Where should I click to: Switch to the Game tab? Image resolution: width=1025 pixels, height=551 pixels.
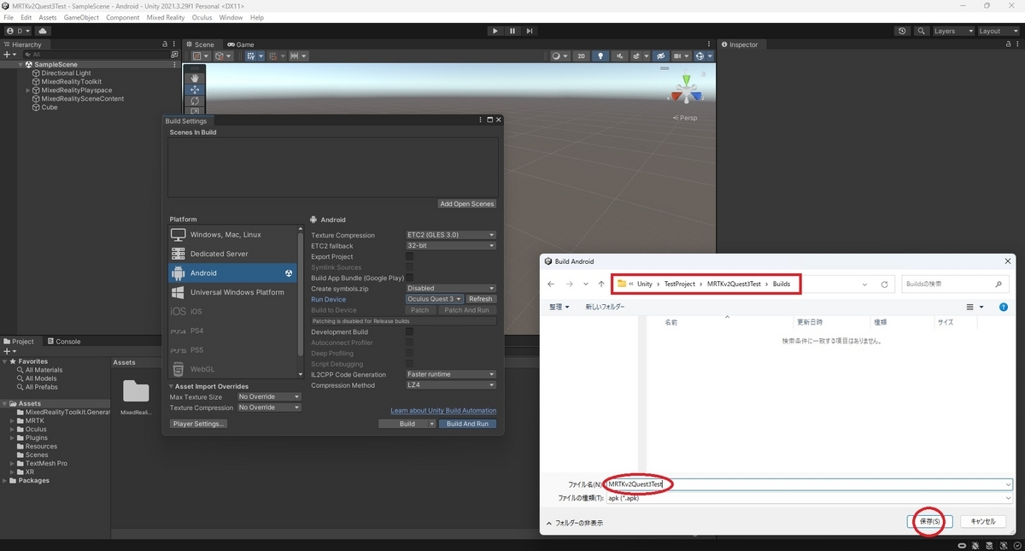point(241,44)
